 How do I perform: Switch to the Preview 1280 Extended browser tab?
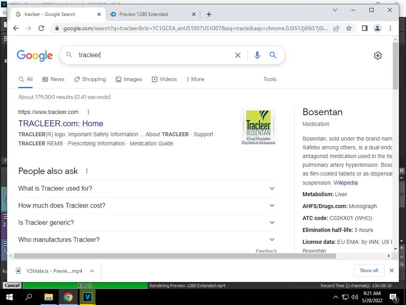pyautogui.click(x=153, y=14)
